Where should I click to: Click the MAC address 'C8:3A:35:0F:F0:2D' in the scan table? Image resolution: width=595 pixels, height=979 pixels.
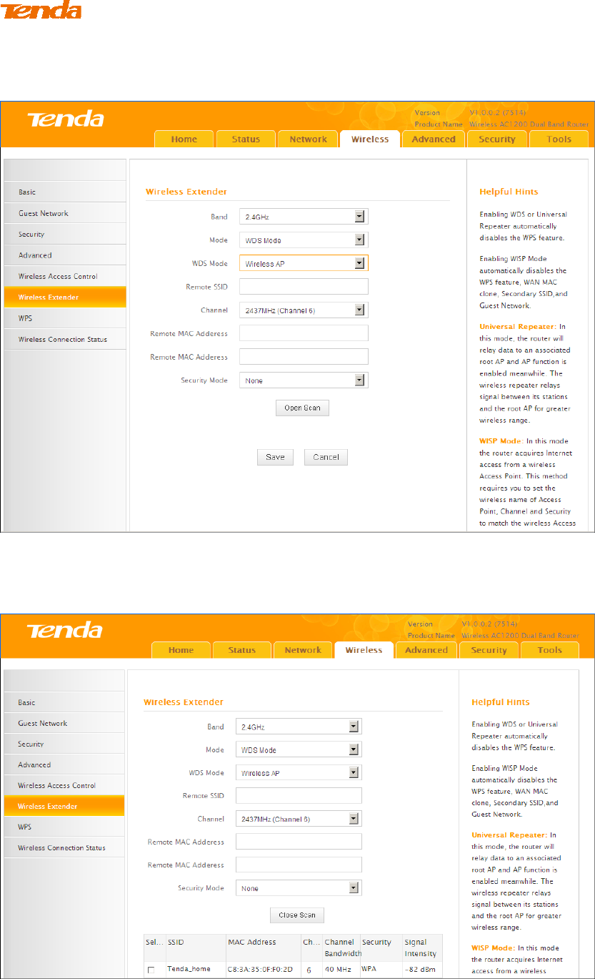pyautogui.click(x=260, y=969)
